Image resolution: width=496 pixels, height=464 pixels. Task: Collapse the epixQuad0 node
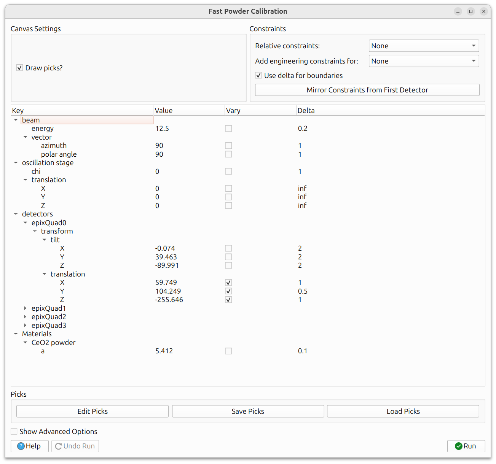tap(25, 222)
